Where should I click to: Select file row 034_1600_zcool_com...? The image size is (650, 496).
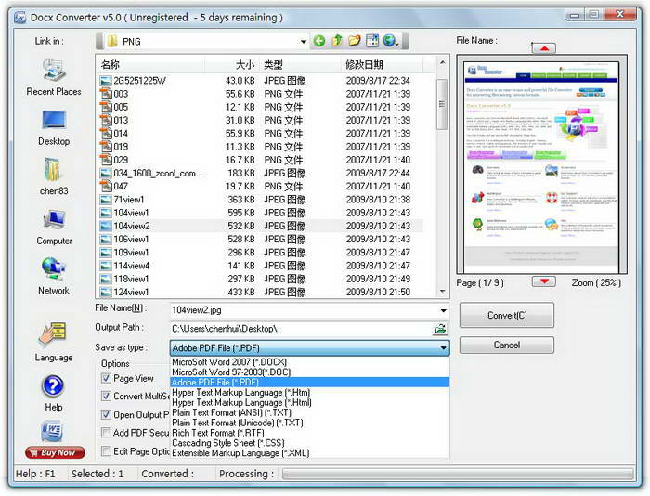[261, 174]
